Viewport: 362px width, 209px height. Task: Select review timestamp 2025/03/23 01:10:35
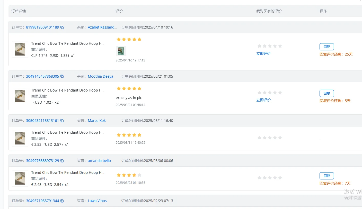pyautogui.click(x=130, y=183)
